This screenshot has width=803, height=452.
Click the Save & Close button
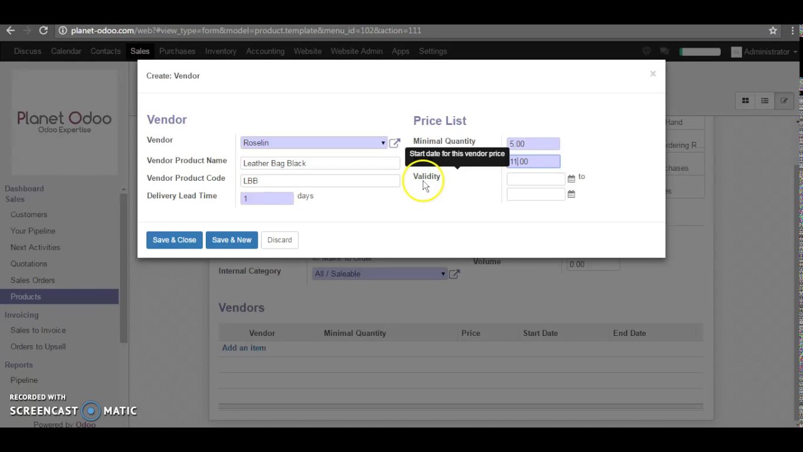174,240
